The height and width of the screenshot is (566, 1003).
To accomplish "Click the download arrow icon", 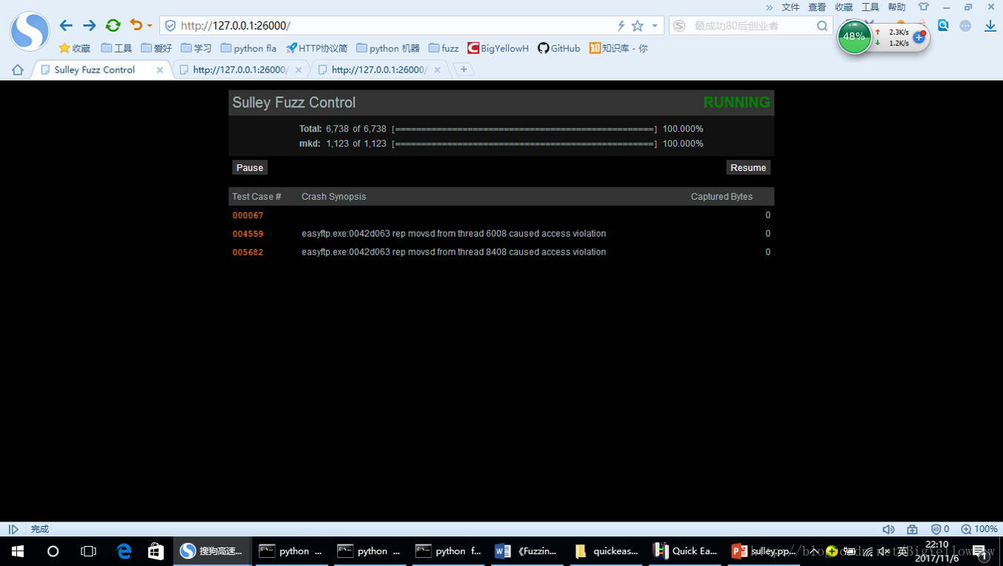I will 990,26.
